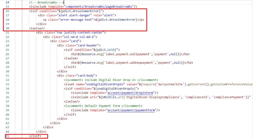Click line number 16 in the gutter
253x139 pixels.
point(7,11)
